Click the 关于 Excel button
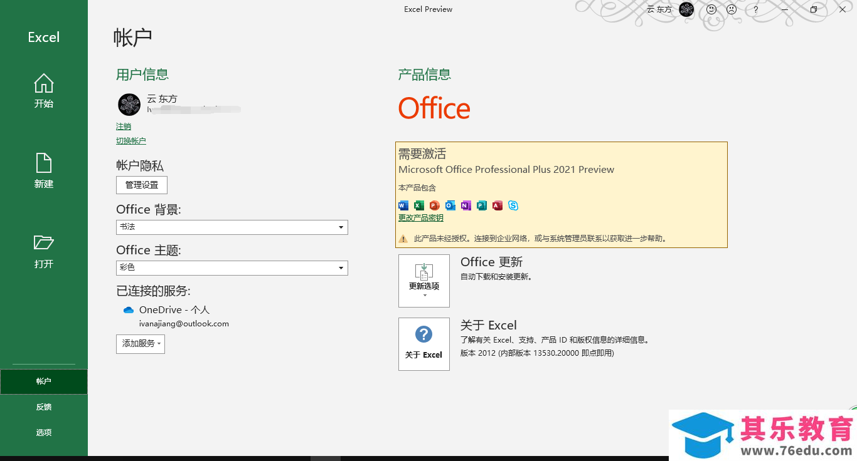The width and height of the screenshot is (857, 461). [424, 344]
